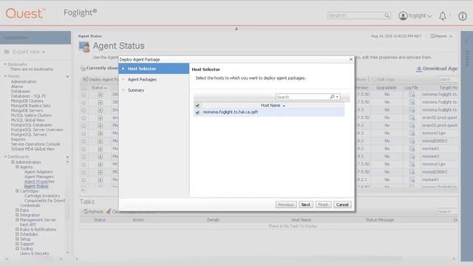Toggle the select-all hosts checkbox
This screenshot has height=266, width=473.
click(x=197, y=105)
